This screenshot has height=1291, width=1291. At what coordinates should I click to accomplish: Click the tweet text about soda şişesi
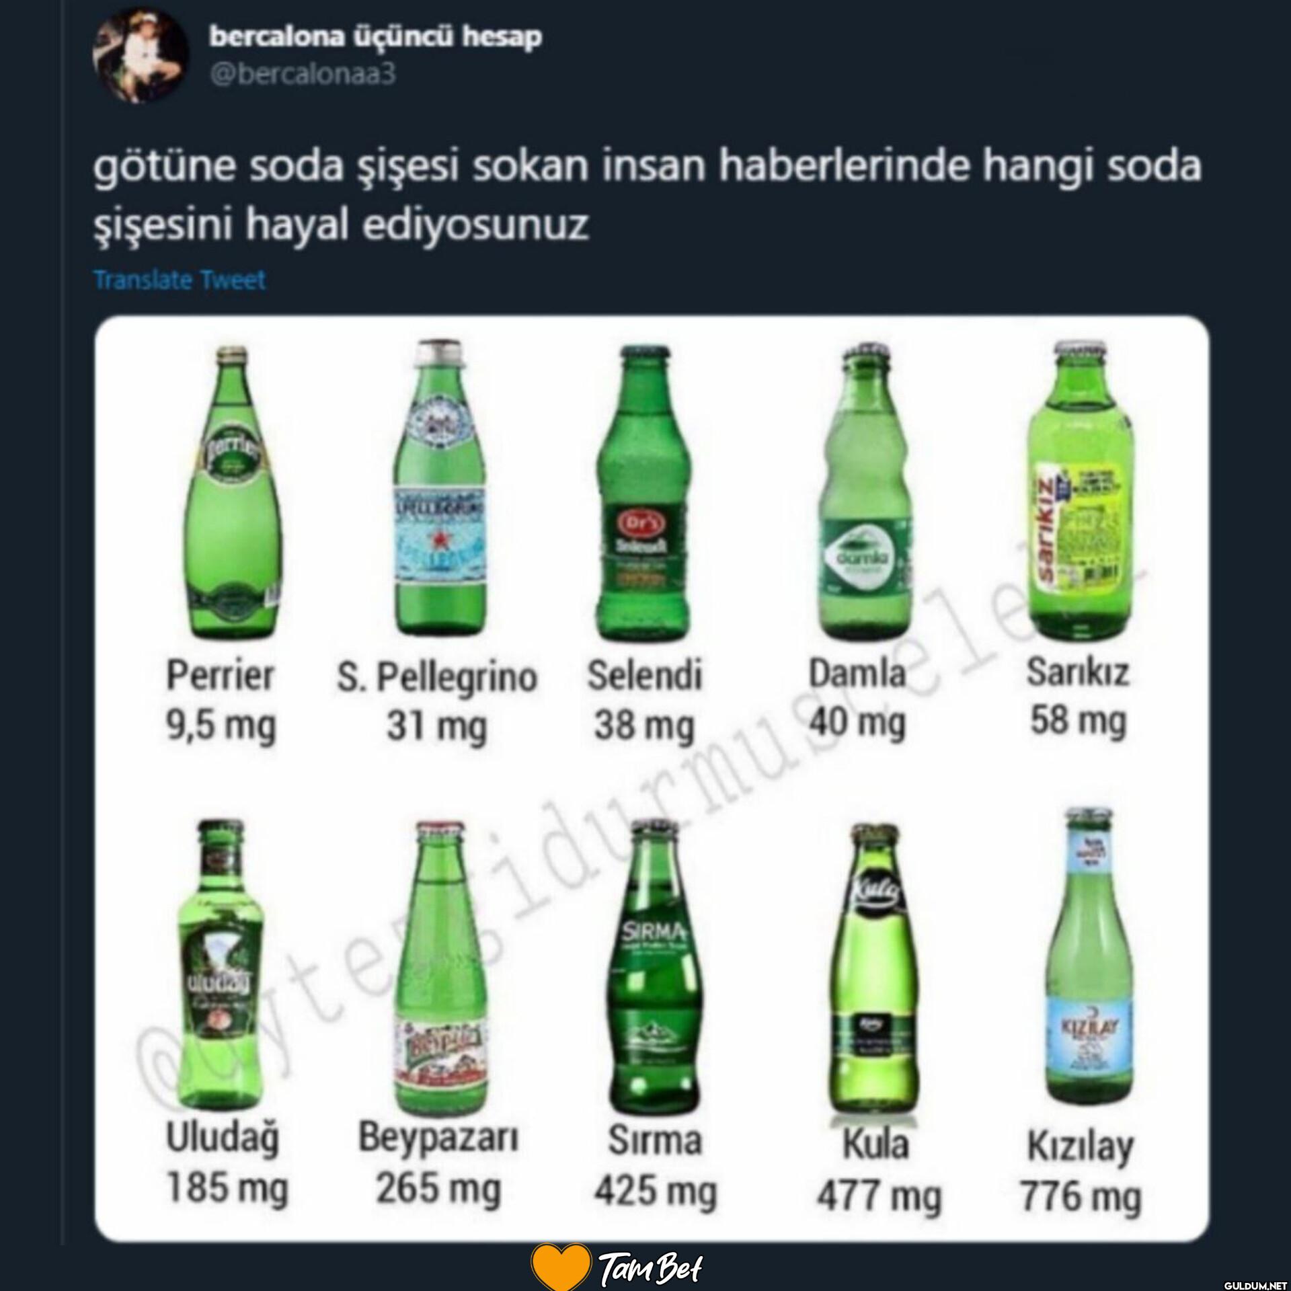point(648,196)
